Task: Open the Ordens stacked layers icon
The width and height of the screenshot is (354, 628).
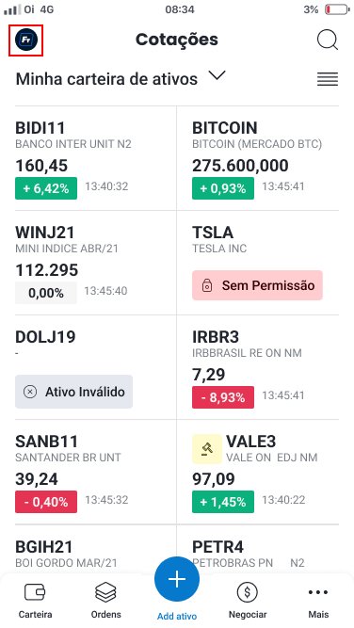Action: (105, 591)
